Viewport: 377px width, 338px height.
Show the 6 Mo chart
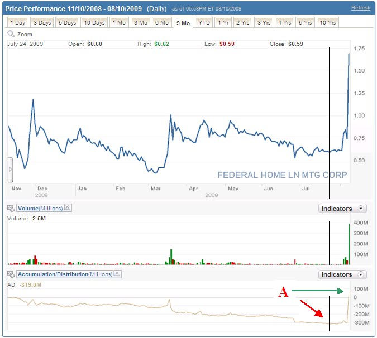pyautogui.click(x=162, y=22)
